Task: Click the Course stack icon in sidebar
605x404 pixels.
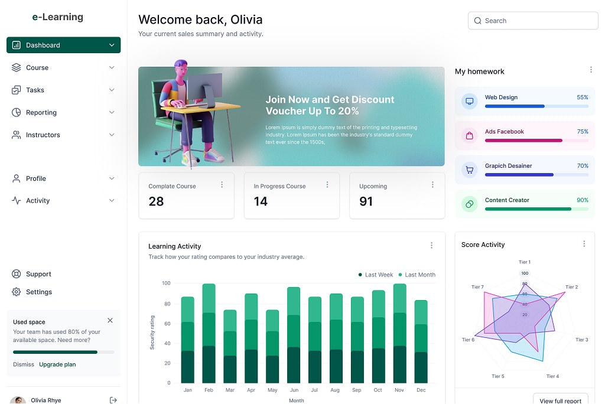Action: (16, 68)
